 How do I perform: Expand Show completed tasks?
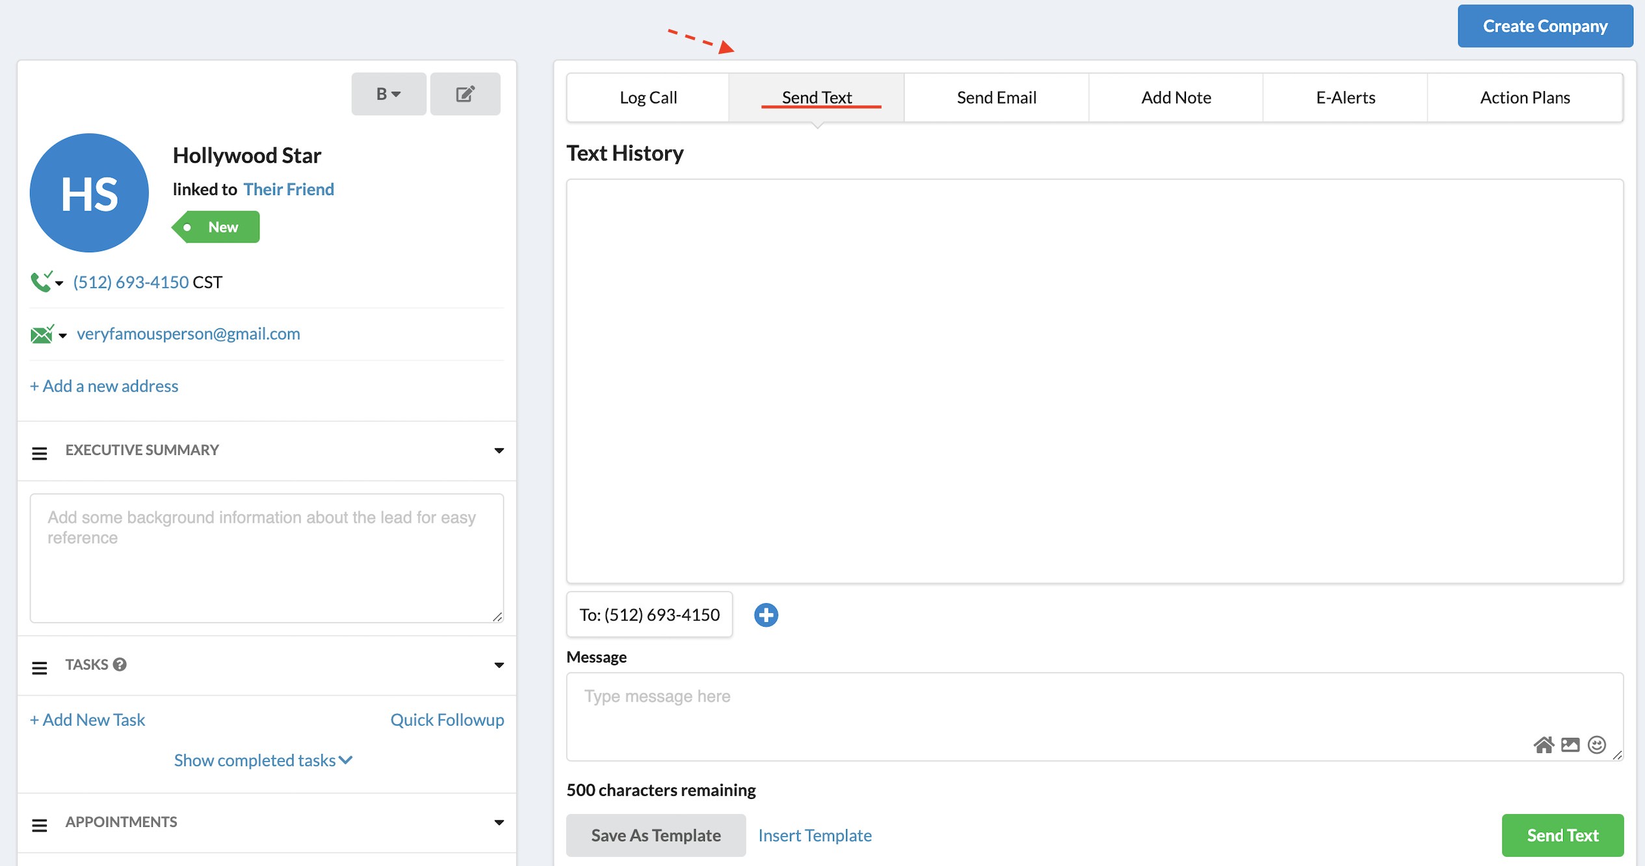point(263,760)
